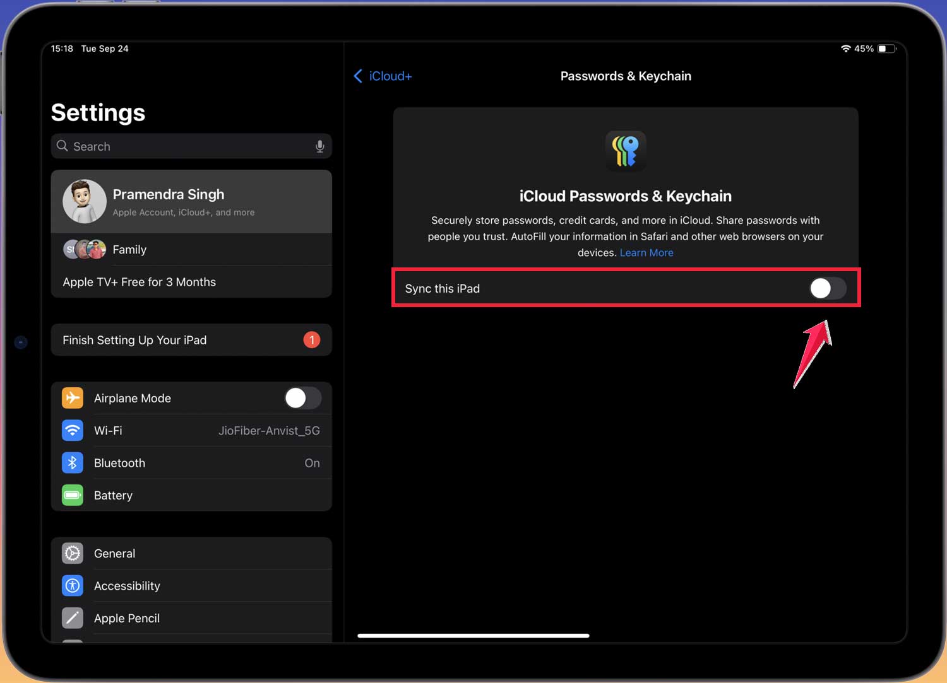Select the Airplane Mode icon
The width and height of the screenshot is (947, 683).
(72, 398)
